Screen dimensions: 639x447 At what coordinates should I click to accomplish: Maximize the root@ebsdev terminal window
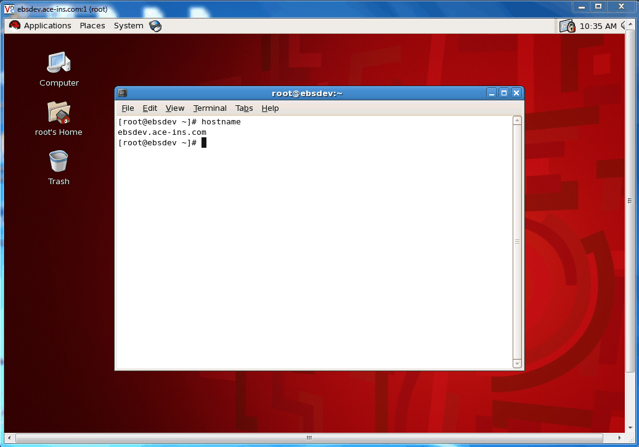(x=504, y=93)
